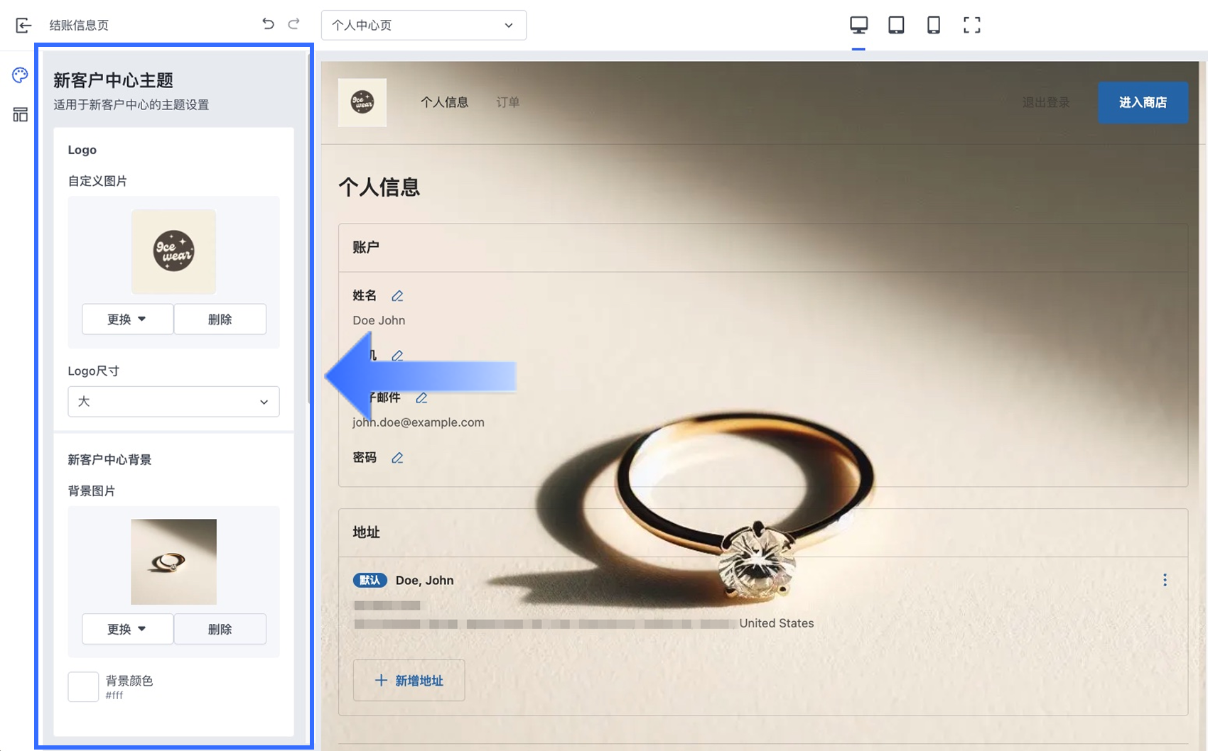1208x751 pixels.
Task: Click 删除 under the background image
Action: click(x=220, y=629)
